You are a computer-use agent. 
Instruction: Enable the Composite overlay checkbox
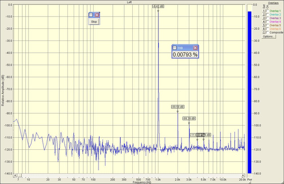point(267,32)
